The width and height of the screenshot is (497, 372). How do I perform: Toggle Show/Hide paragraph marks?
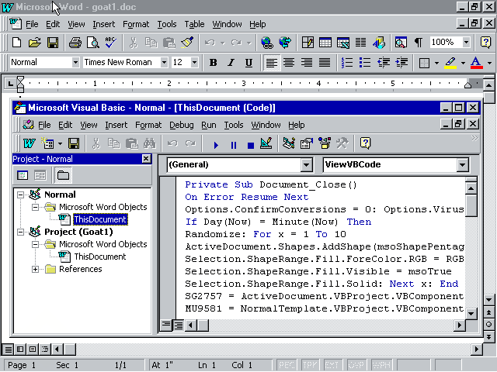[x=419, y=42]
